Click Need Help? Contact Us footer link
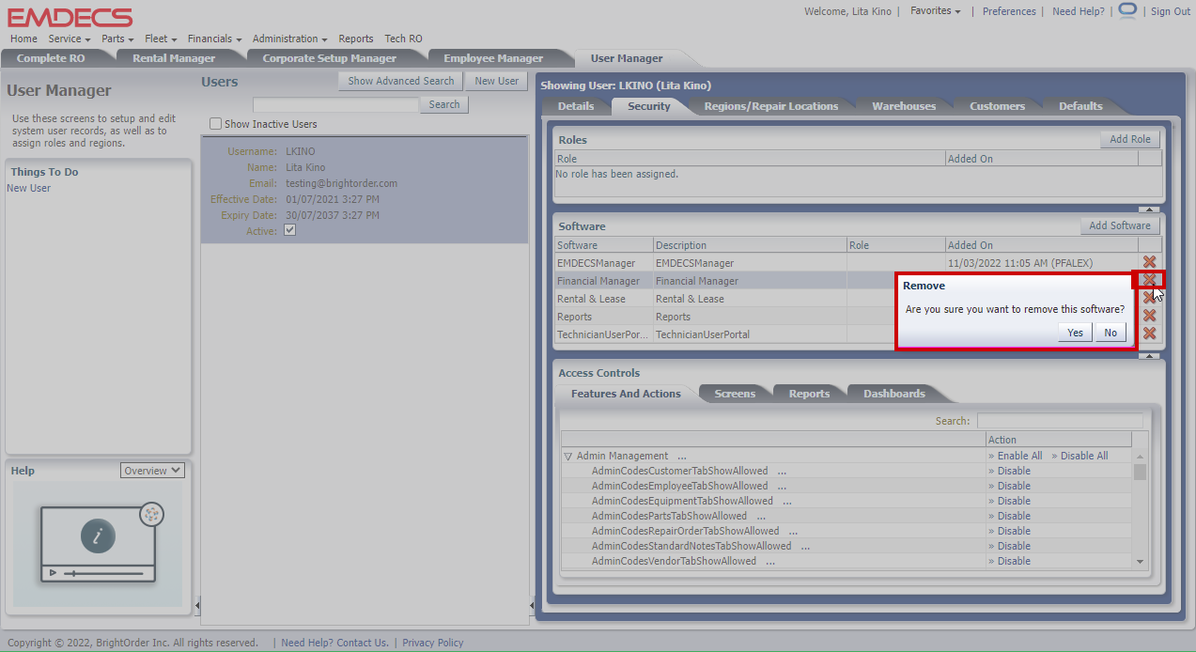Image resolution: width=1196 pixels, height=652 pixels. tap(334, 643)
